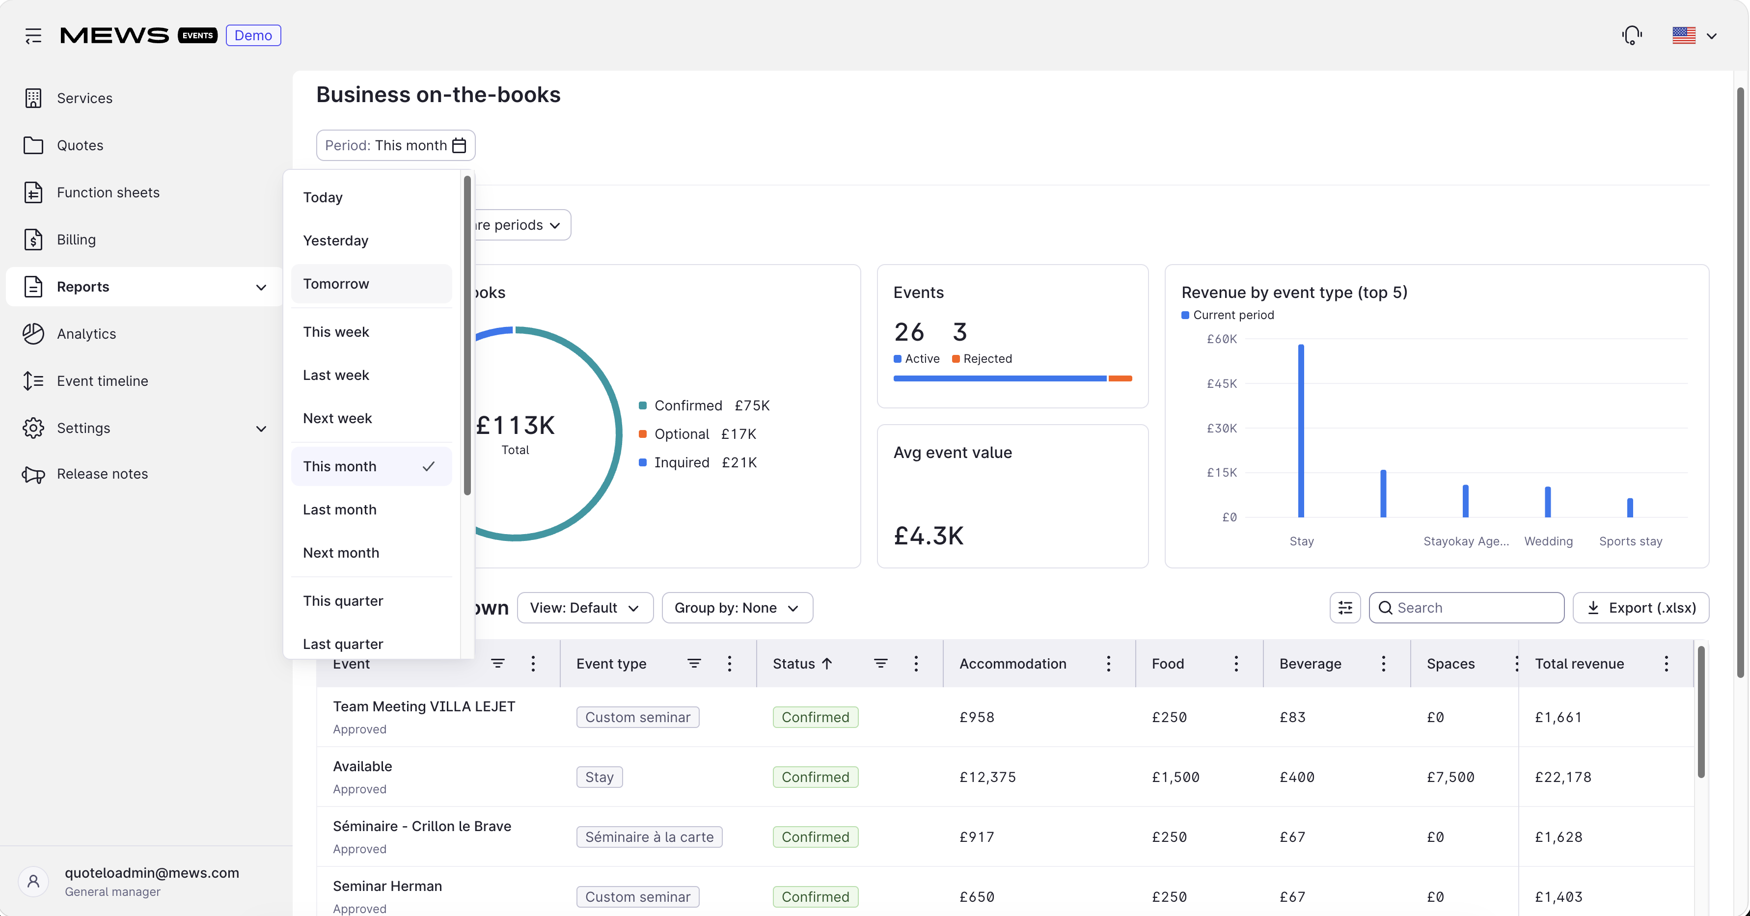Click the Analytics pie chart icon

click(x=33, y=333)
